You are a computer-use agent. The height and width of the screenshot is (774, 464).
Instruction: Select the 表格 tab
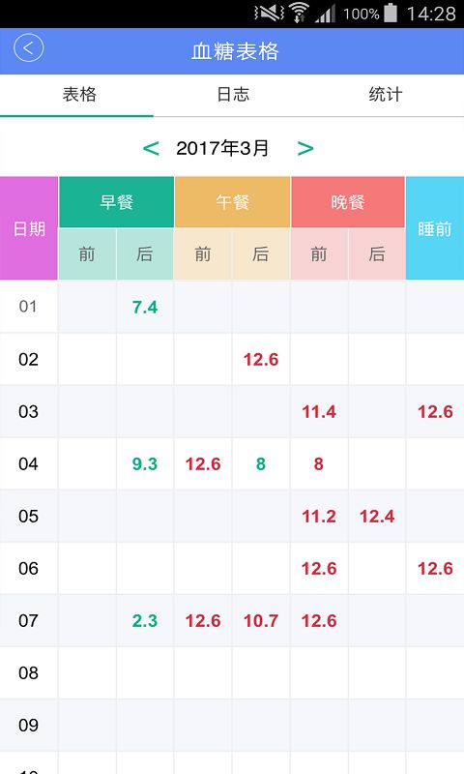[79, 94]
